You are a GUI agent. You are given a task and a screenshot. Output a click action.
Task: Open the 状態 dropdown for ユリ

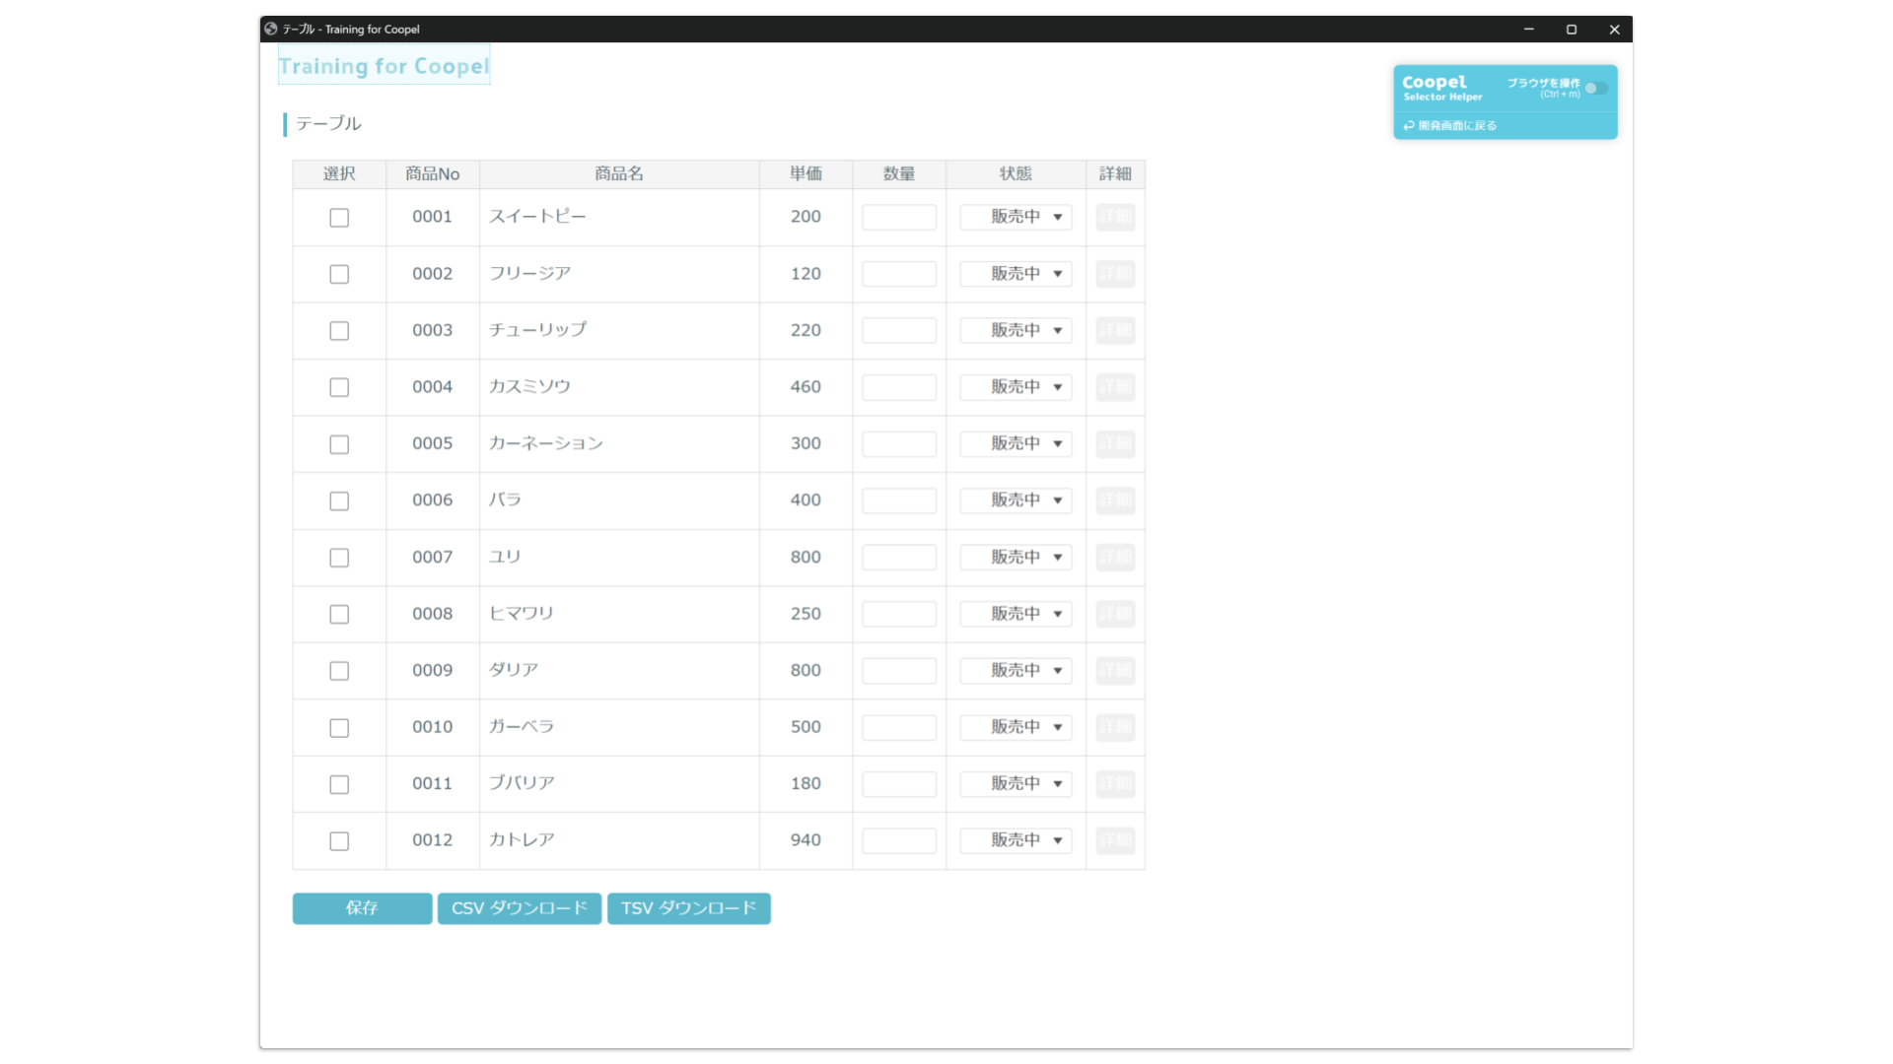(x=1016, y=557)
